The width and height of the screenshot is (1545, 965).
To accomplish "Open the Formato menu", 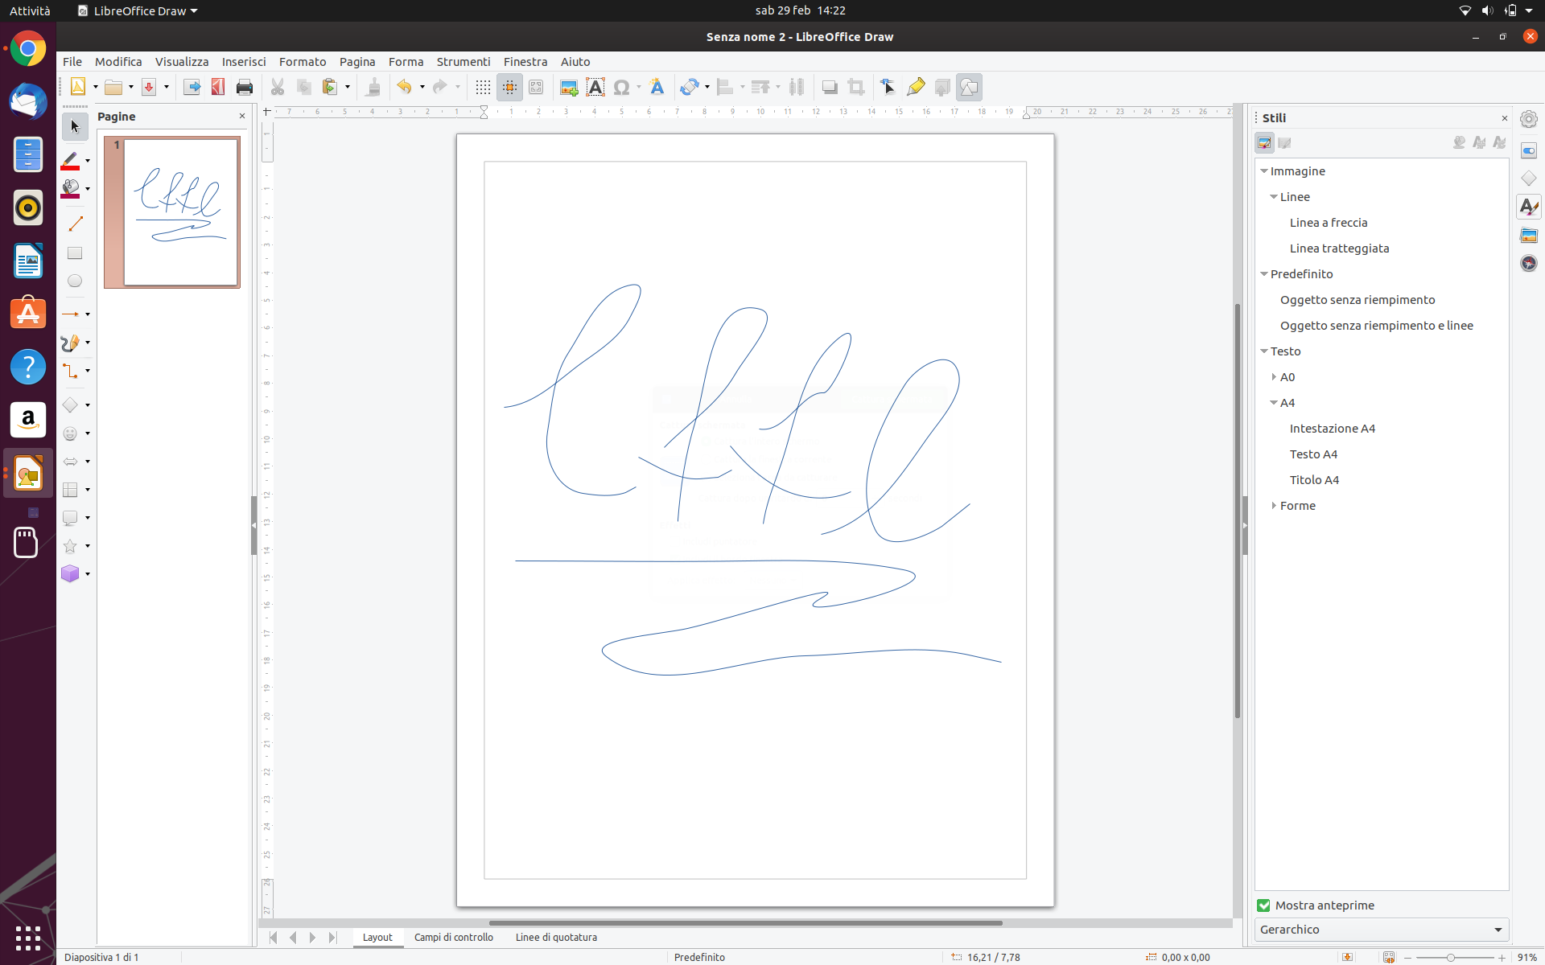I will pos(303,62).
